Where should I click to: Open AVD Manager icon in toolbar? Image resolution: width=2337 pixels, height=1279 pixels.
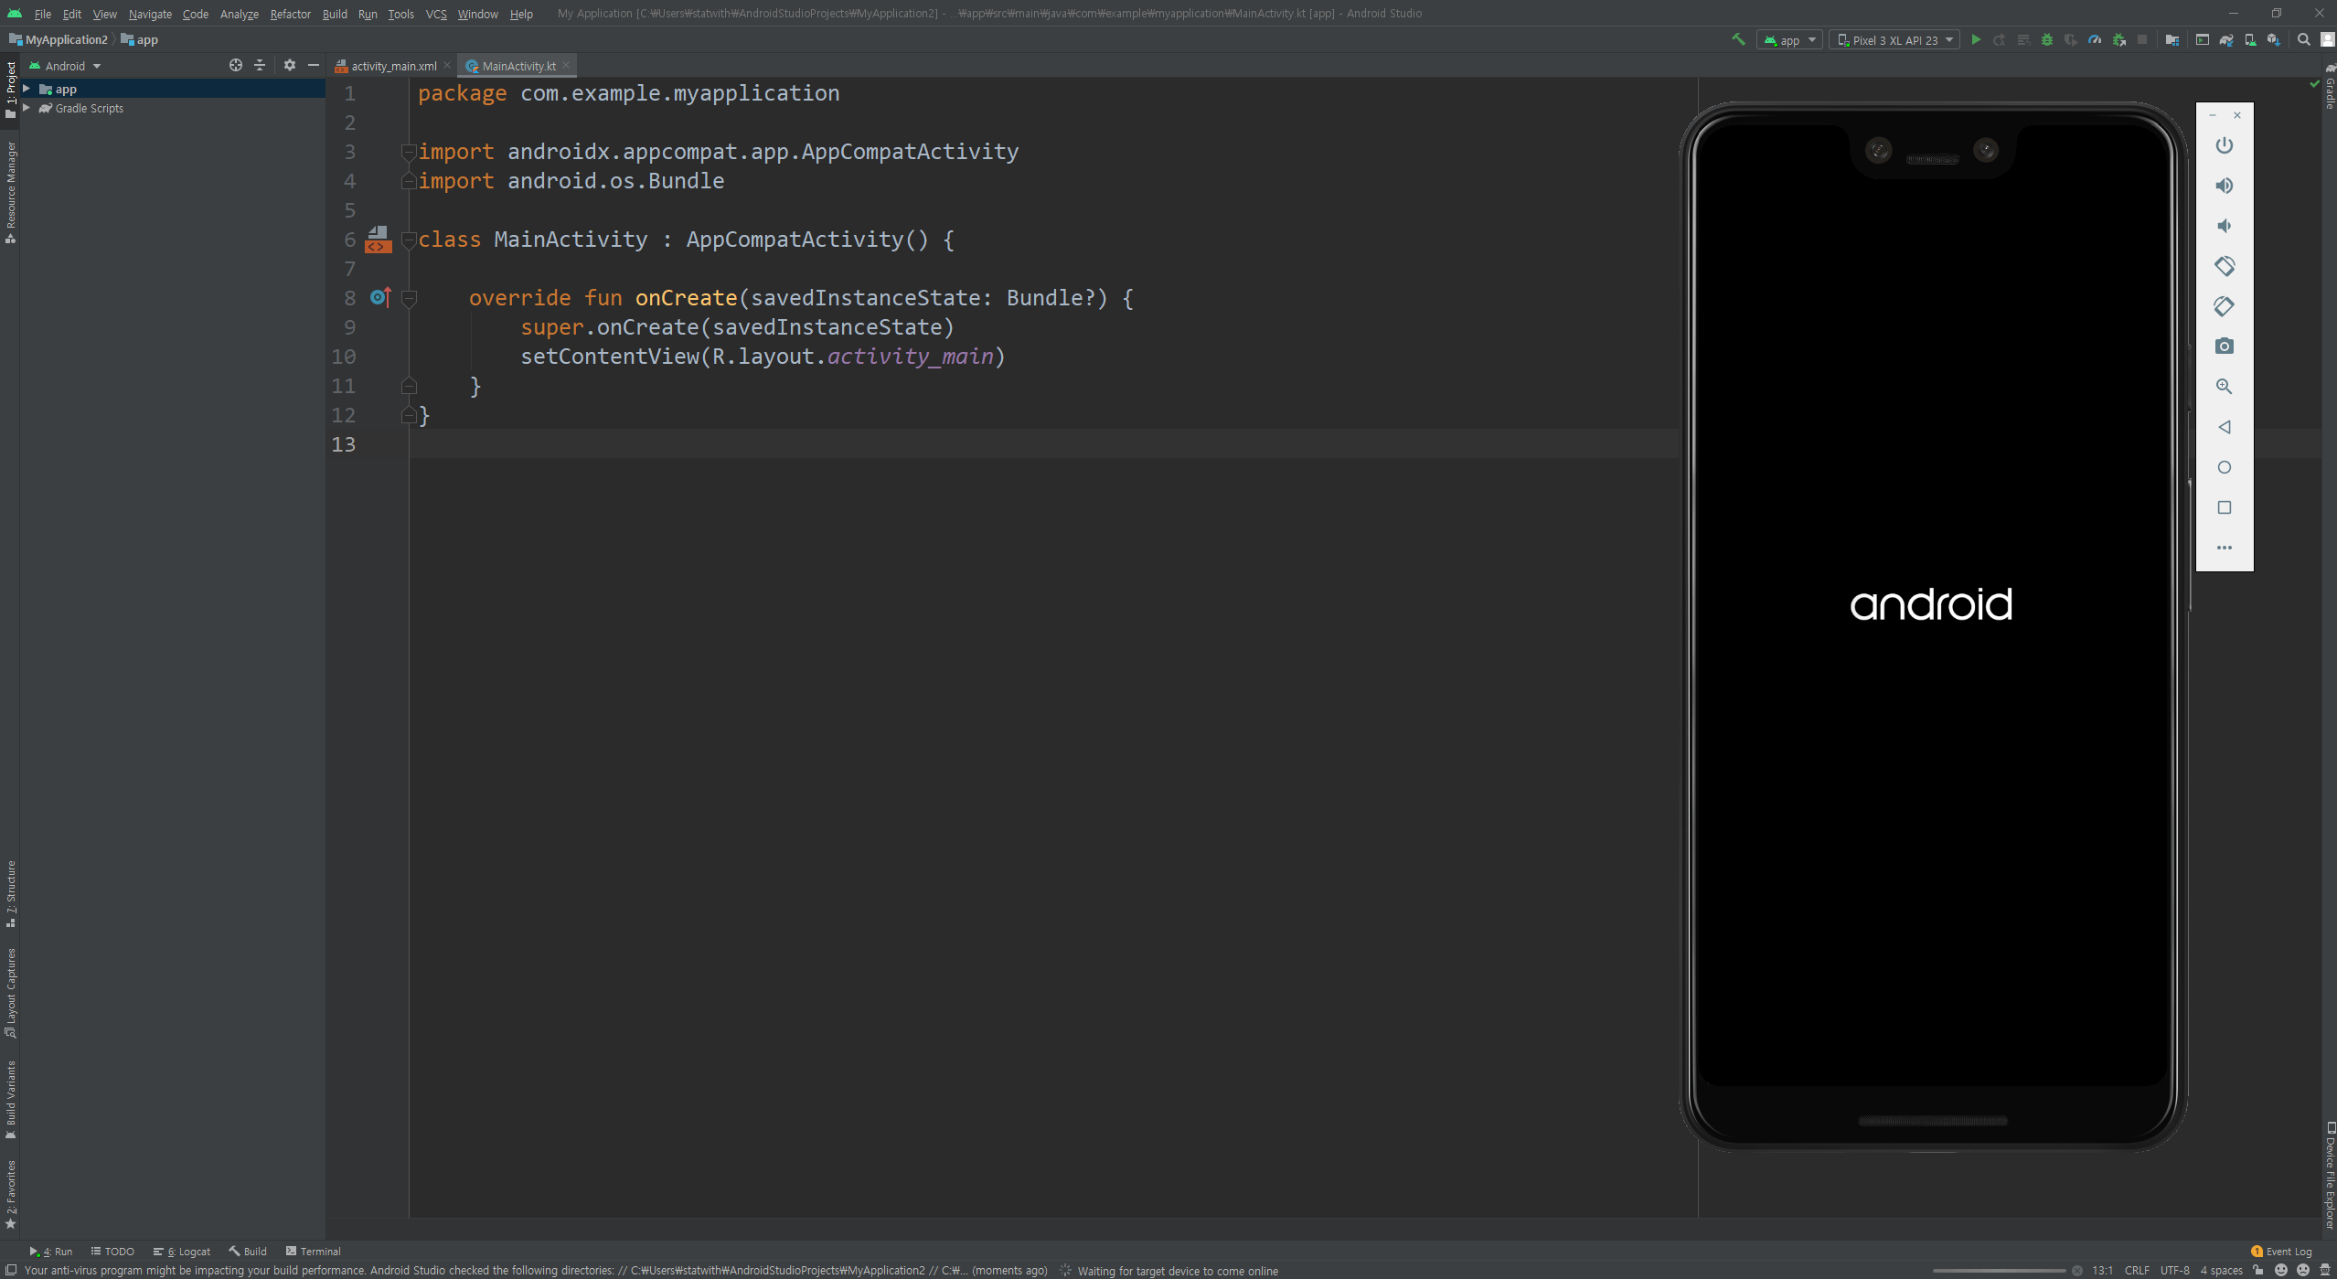[2250, 40]
